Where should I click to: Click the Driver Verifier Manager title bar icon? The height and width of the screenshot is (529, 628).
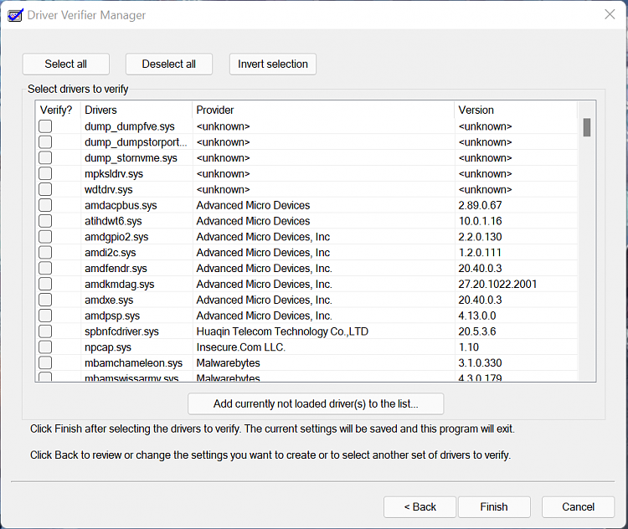(x=13, y=14)
